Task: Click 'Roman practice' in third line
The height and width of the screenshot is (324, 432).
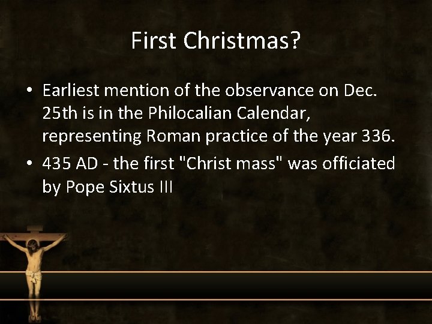Action: (207, 136)
